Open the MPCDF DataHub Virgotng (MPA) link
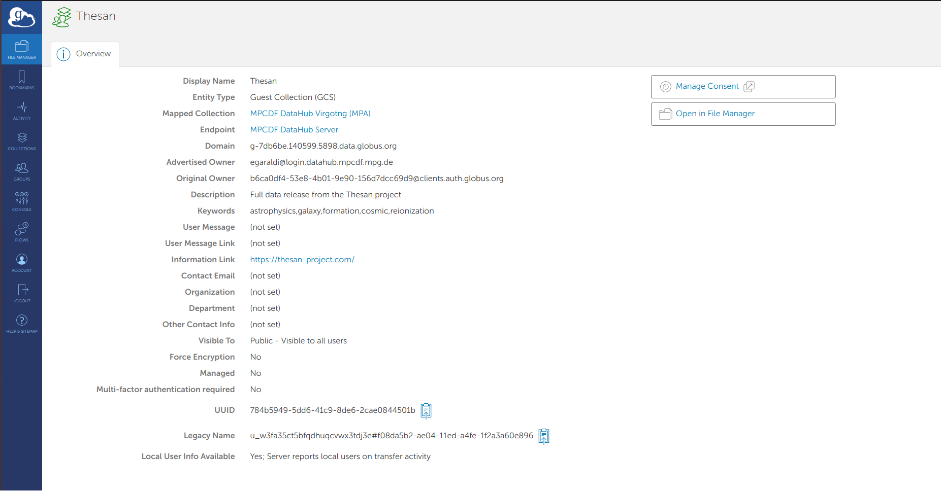941x491 pixels. pos(310,114)
